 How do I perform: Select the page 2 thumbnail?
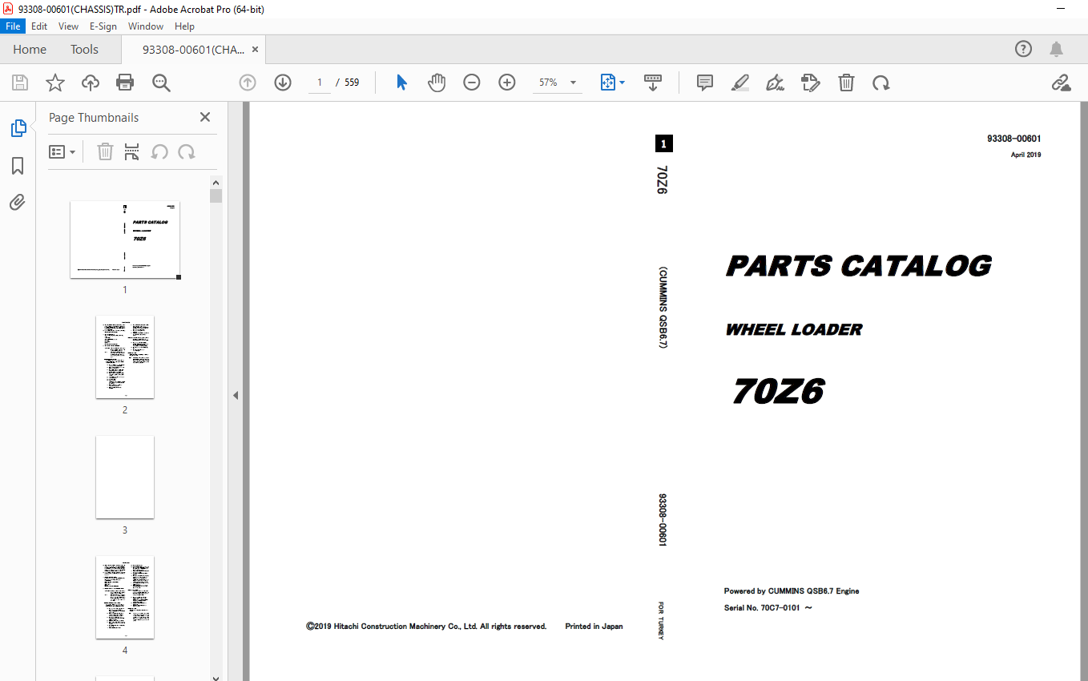125,357
